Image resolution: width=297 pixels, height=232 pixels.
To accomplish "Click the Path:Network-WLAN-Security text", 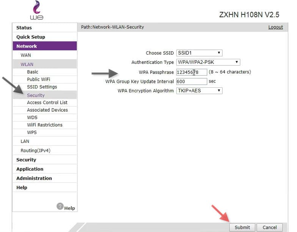I will tap(113, 27).
